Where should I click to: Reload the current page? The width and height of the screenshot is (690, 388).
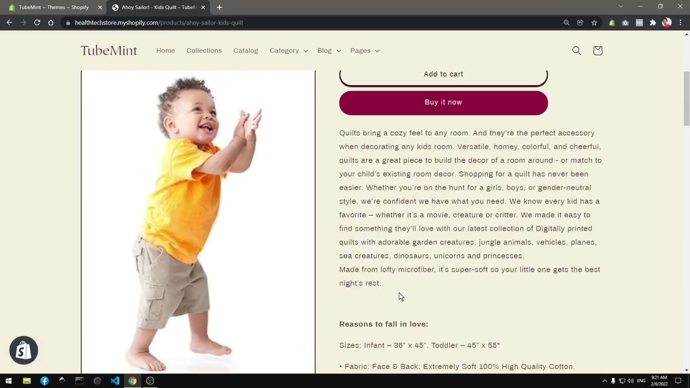[x=37, y=23]
